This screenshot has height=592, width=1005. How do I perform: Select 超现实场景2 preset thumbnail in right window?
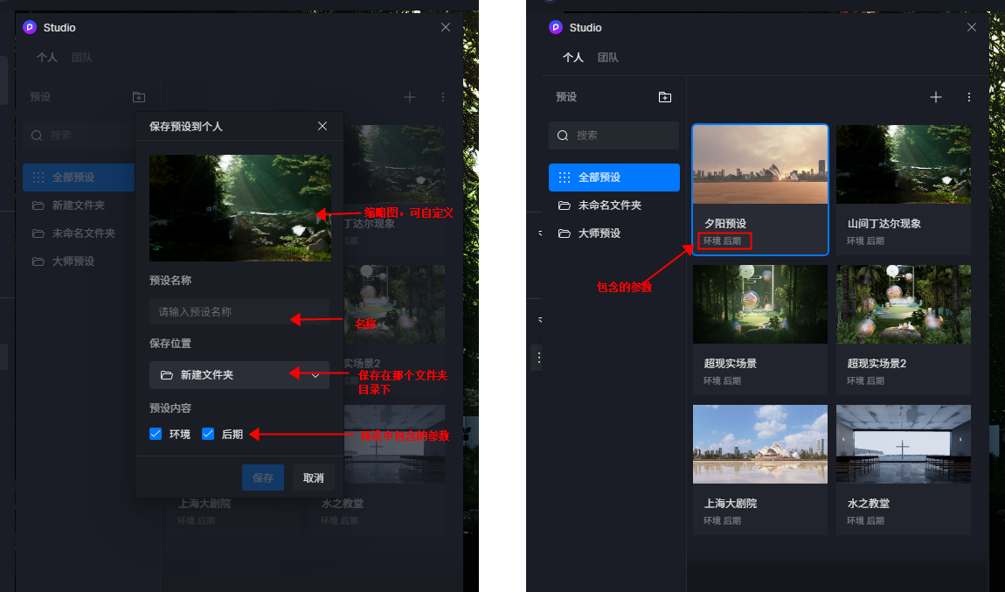(x=904, y=304)
